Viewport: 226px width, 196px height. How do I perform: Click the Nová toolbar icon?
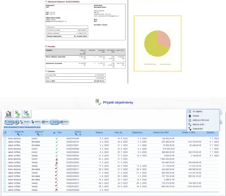click(18, 114)
